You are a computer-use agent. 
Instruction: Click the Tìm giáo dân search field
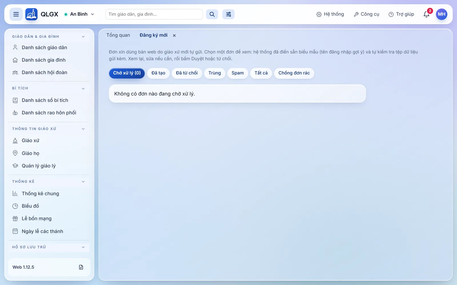154,14
